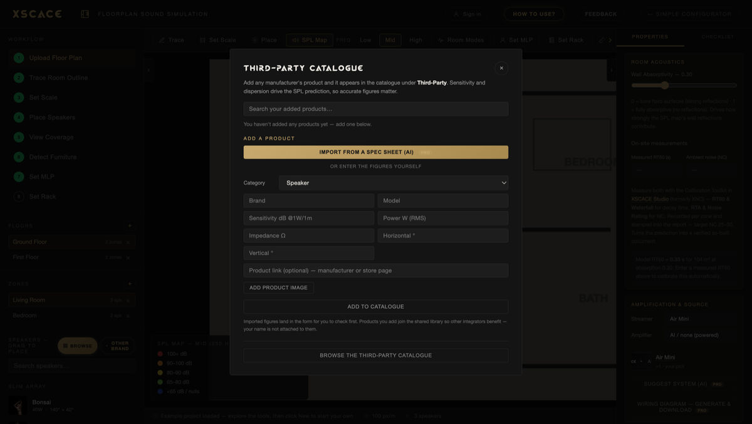Open the How To Use guide

click(x=534, y=14)
